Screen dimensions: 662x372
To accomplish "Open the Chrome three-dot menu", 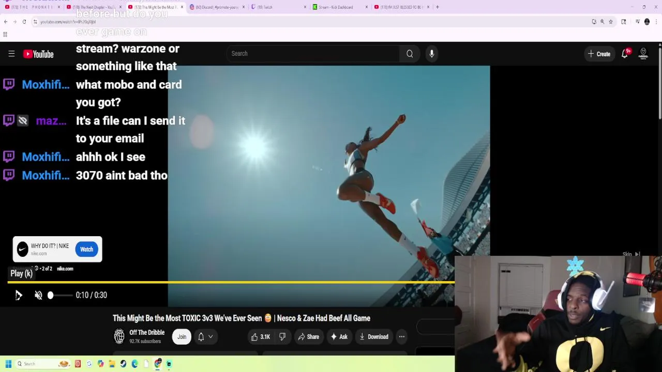I will (x=656, y=22).
